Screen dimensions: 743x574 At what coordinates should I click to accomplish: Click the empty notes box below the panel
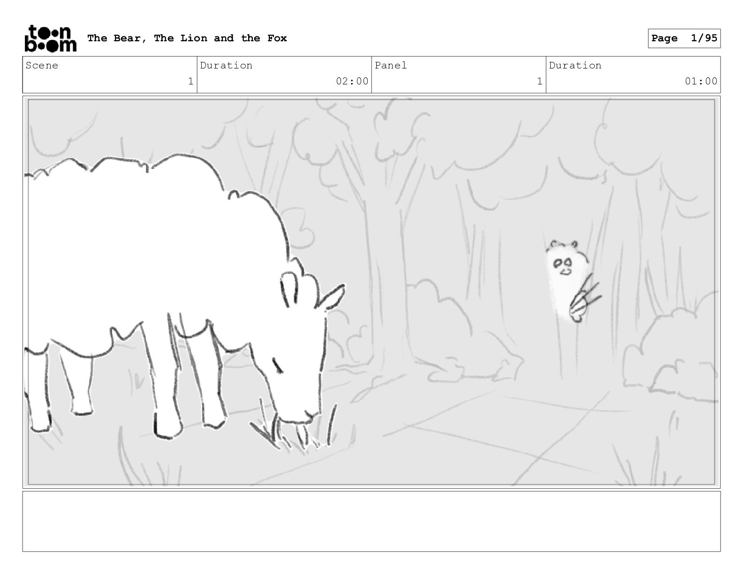(371, 521)
